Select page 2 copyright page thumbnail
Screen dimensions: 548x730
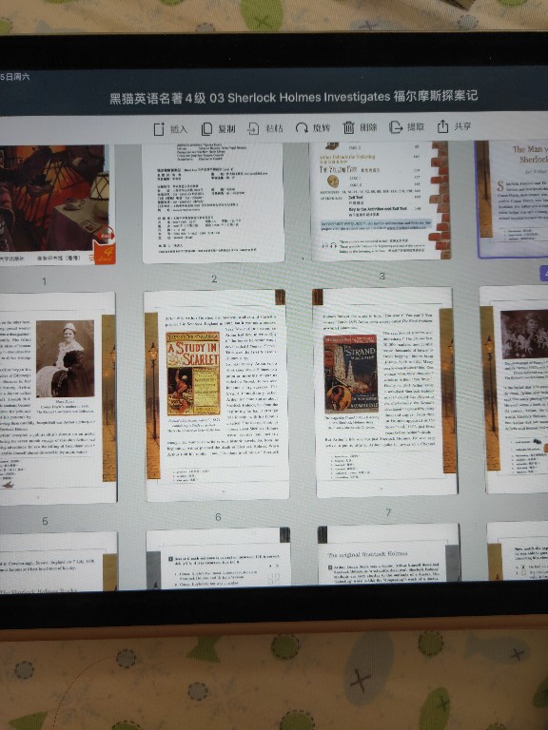click(x=213, y=202)
